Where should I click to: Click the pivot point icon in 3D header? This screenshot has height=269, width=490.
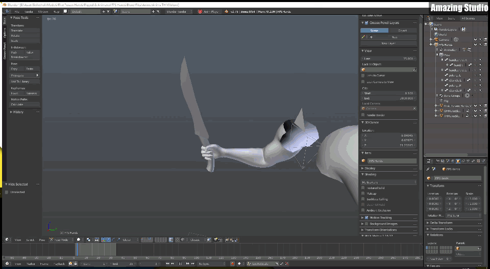click(x=88, y=239)
